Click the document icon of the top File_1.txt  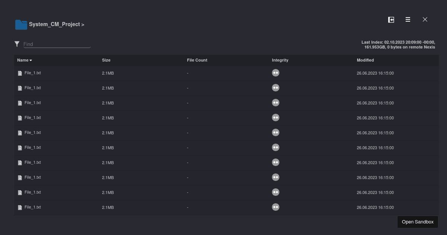coord(20,73)
